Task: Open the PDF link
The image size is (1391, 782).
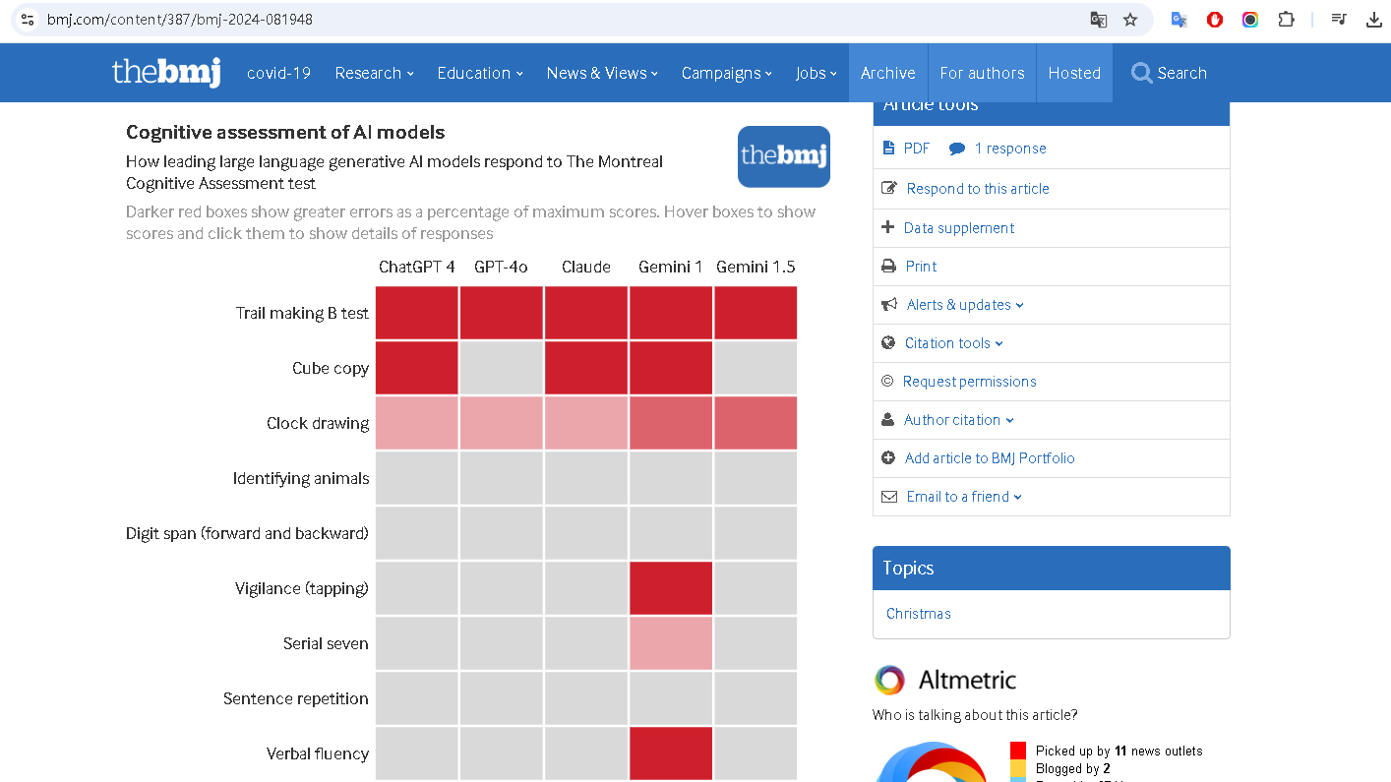Action: pos(917,149)
